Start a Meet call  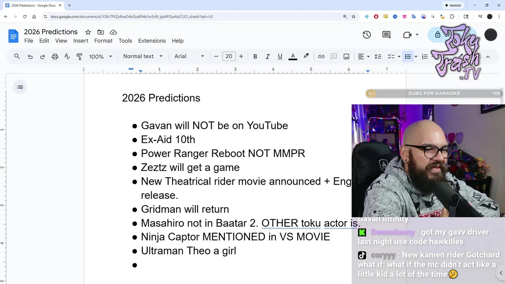tap(408, 35)
